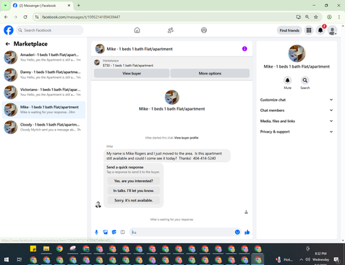The height and width of the screenshot is (265, 345).
Task: Open the tab search dropdown arrow
Action: [x=6, y=6]
